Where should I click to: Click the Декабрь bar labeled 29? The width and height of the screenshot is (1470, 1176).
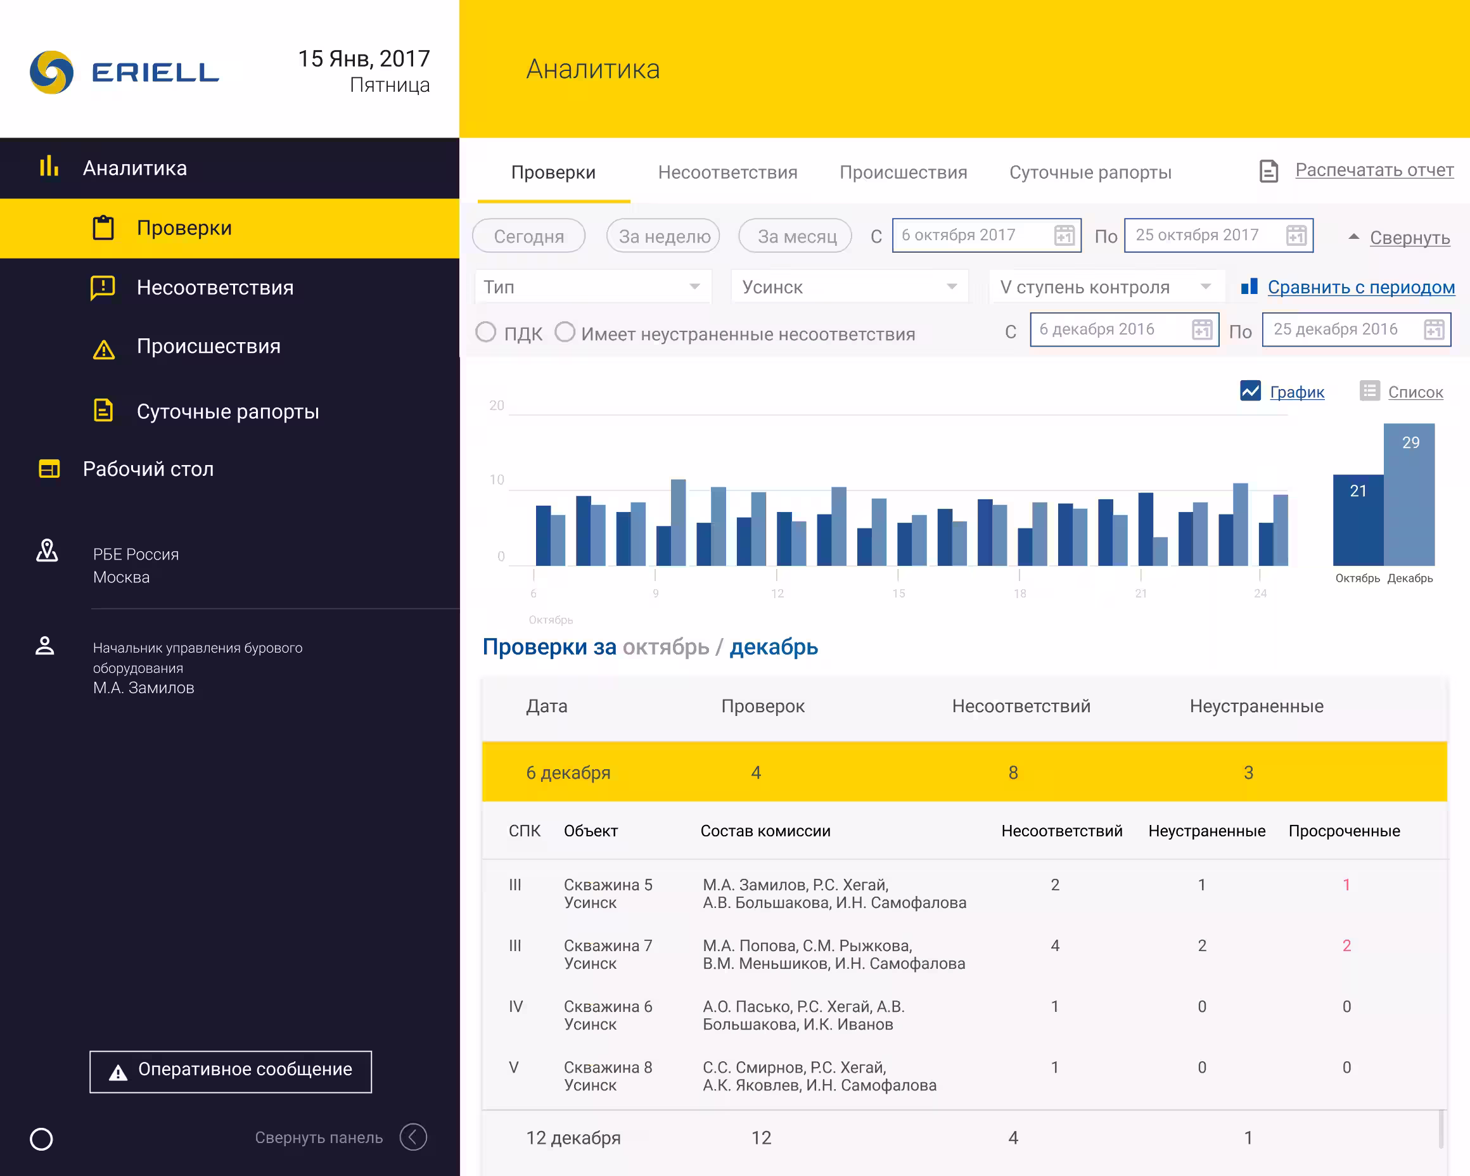1409,494
